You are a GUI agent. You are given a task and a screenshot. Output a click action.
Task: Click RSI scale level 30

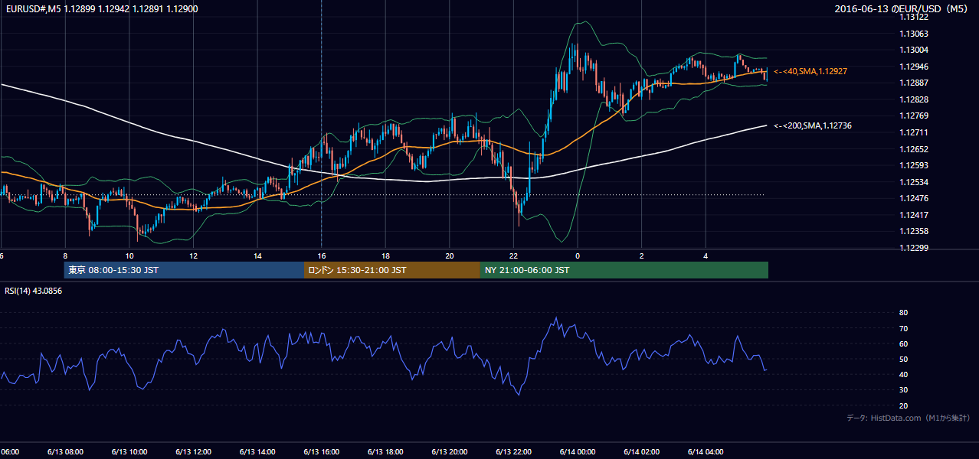pyautogui.click(x=903, y=390)
